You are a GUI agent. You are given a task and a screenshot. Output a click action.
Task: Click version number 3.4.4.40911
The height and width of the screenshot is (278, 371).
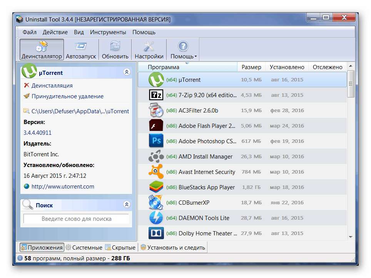point(37,132)
